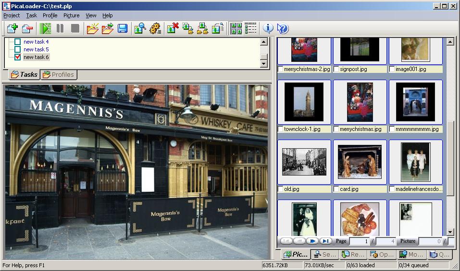Switch to detailed list view
The width and height of the screenshot is (460, 271).
click(x=250, y=28)
